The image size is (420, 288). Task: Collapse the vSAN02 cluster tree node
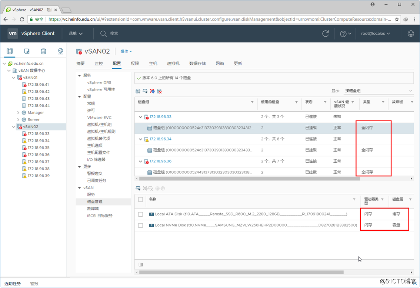[x=14, y=127]
